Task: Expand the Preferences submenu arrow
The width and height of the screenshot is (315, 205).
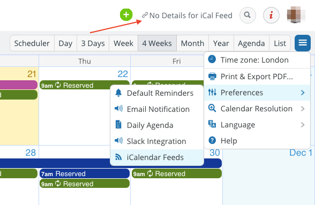Action: click(303, 93)
